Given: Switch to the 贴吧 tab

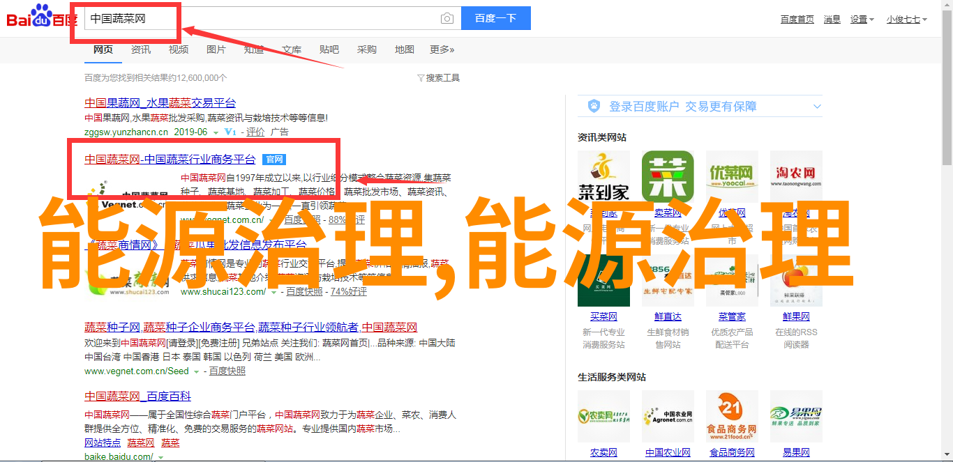Looking at the screenshot, I should [329, 49].
